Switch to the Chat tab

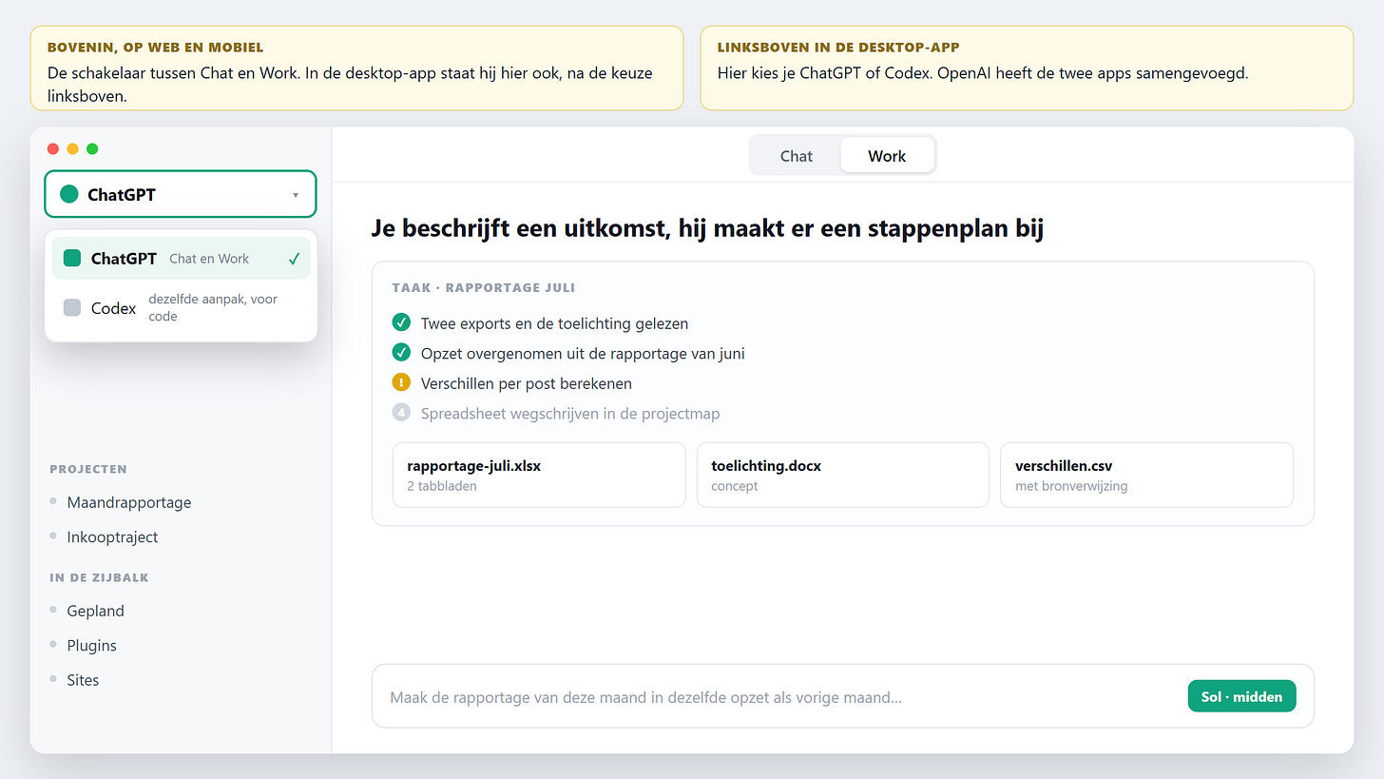tap(796, 156)
